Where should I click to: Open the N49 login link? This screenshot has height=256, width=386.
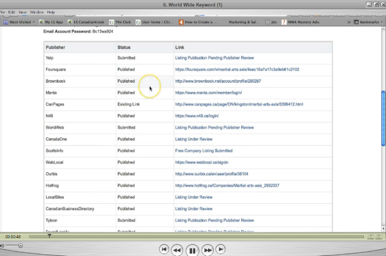point(197,116)
